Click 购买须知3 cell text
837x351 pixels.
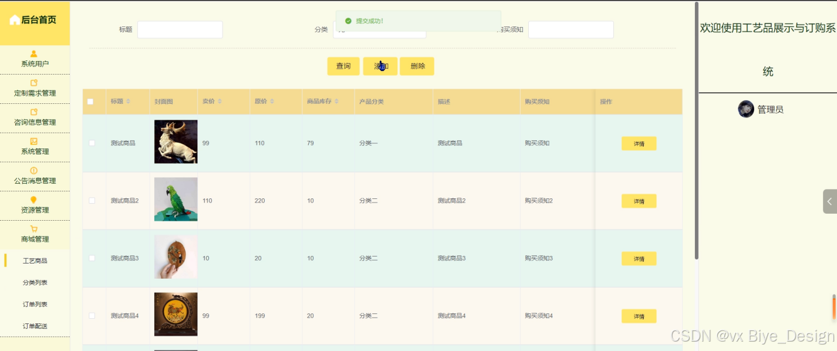539,258
